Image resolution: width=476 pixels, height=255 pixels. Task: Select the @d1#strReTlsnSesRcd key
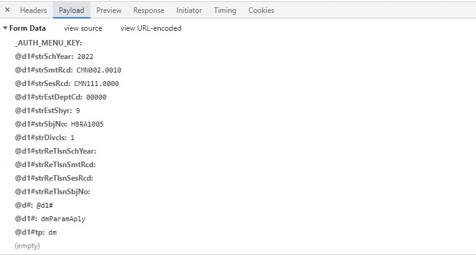pyautogui.click(x=54, y=178)
